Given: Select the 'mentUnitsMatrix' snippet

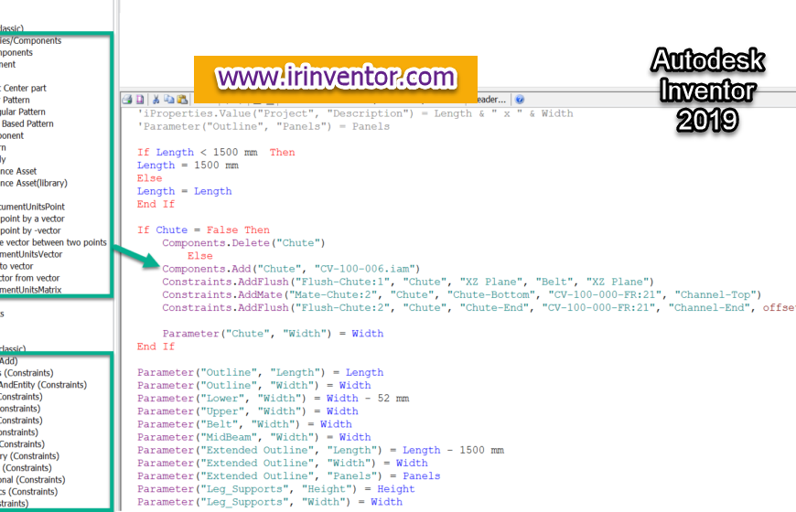Looking at the screenshot, I should 30,290.
